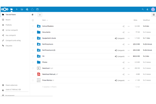Open more actions for Documents
156x104 pixels.
click(129, 32)
